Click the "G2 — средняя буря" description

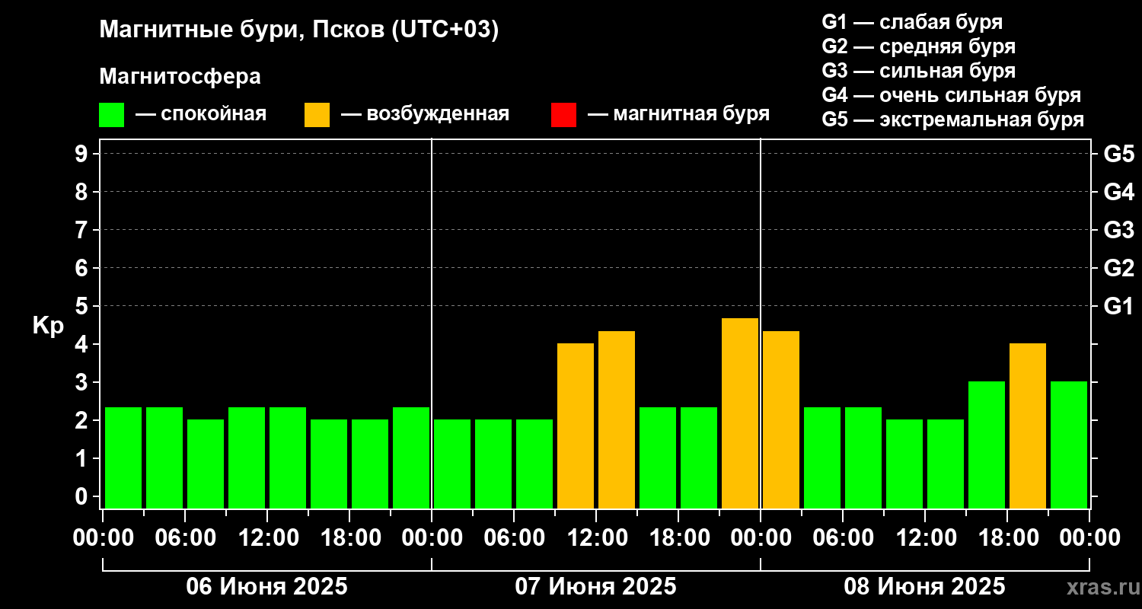(919, 46)
